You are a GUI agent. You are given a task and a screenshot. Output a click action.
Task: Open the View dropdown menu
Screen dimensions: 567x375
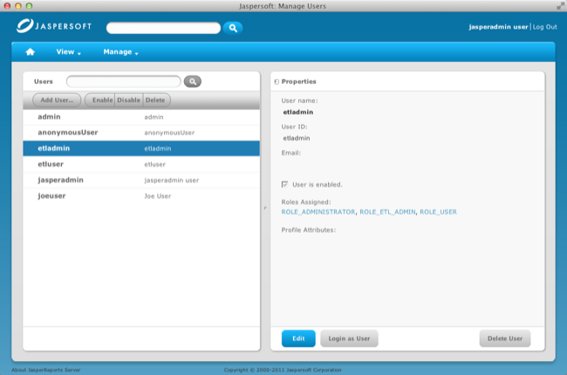point(68,52)
